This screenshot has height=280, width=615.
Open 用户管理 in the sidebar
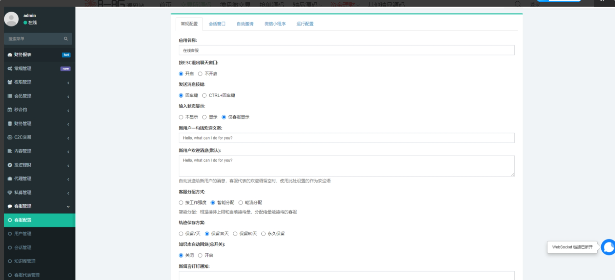[23, 234]
